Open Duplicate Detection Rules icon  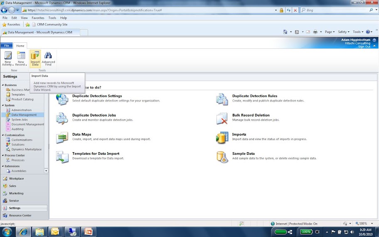click(222, 99)
